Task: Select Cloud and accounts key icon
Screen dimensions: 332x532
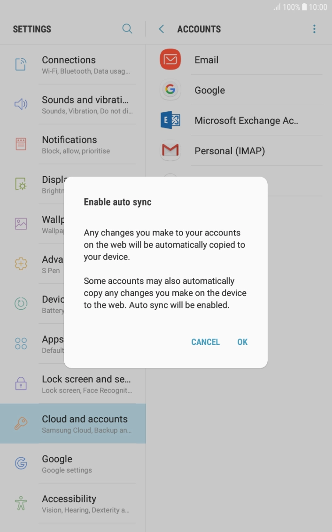Action: [x=21, y=423]
